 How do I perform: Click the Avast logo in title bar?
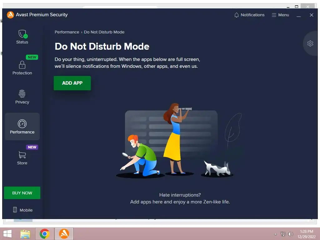(x=10, y=15)
